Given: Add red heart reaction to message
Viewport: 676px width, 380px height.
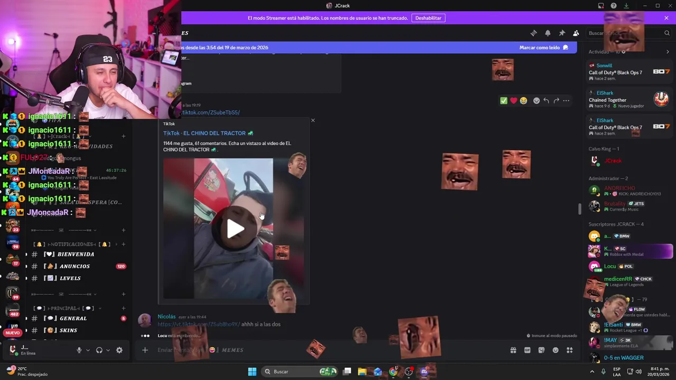Looking at the screenshot, I should [513, 100].
